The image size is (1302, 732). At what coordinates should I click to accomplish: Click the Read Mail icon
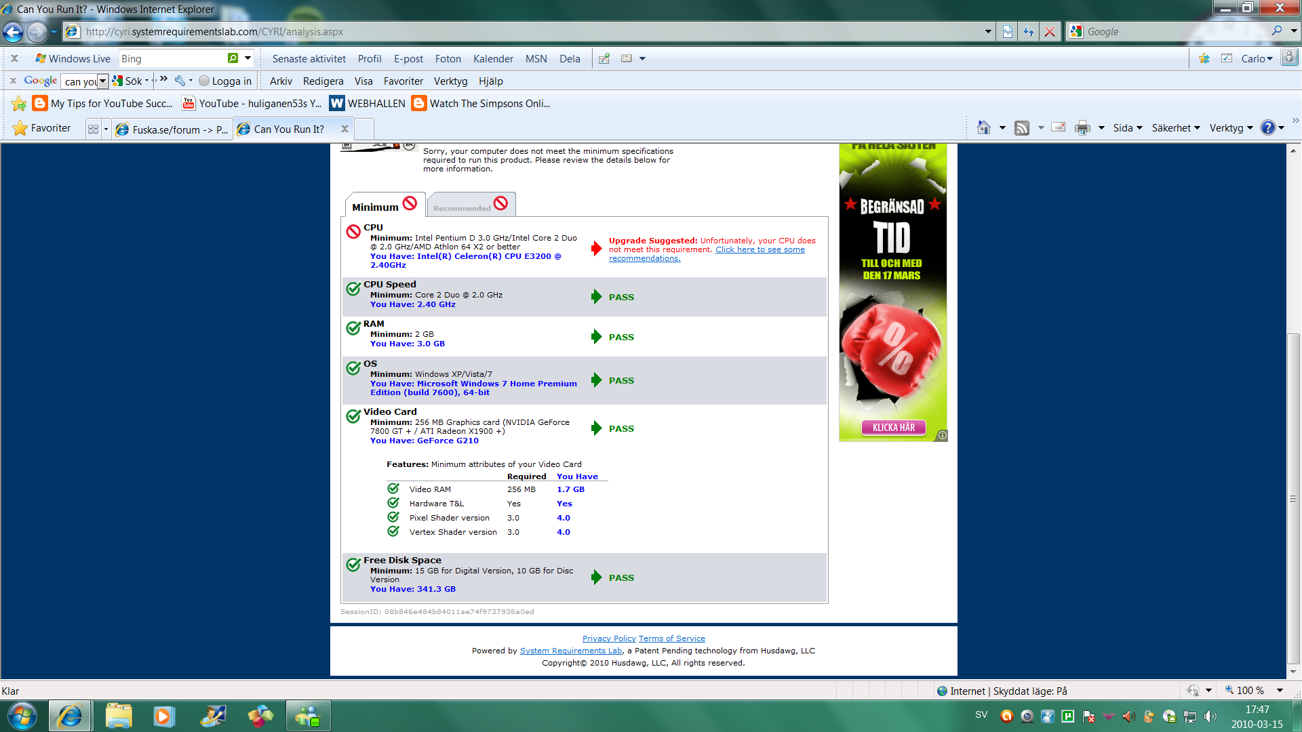[x=1059, y=127]
